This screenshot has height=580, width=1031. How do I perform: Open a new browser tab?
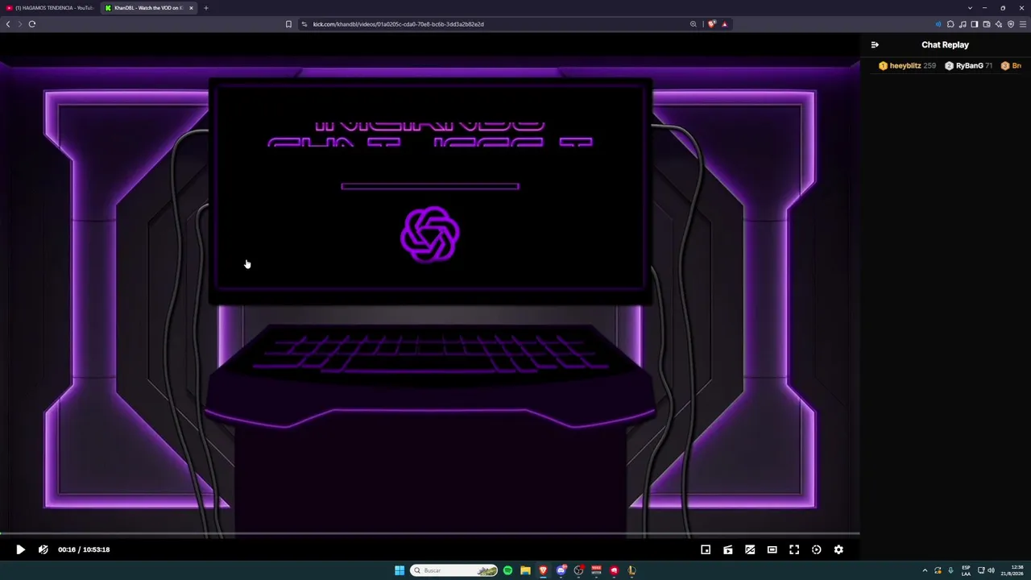pos(205,8)
